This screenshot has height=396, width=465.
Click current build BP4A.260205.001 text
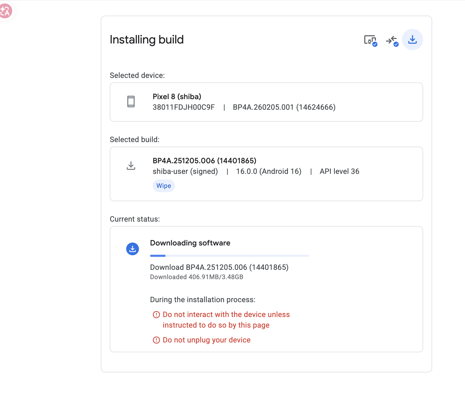pyautogui.click(x=284, y=107)
